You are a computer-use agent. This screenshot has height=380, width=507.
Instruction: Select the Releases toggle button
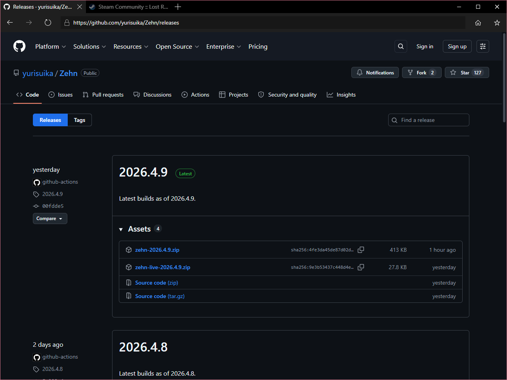coord(50,120)
